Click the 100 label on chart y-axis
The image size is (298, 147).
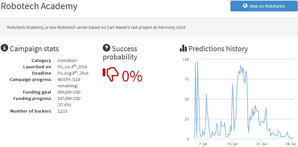[186, 59]
